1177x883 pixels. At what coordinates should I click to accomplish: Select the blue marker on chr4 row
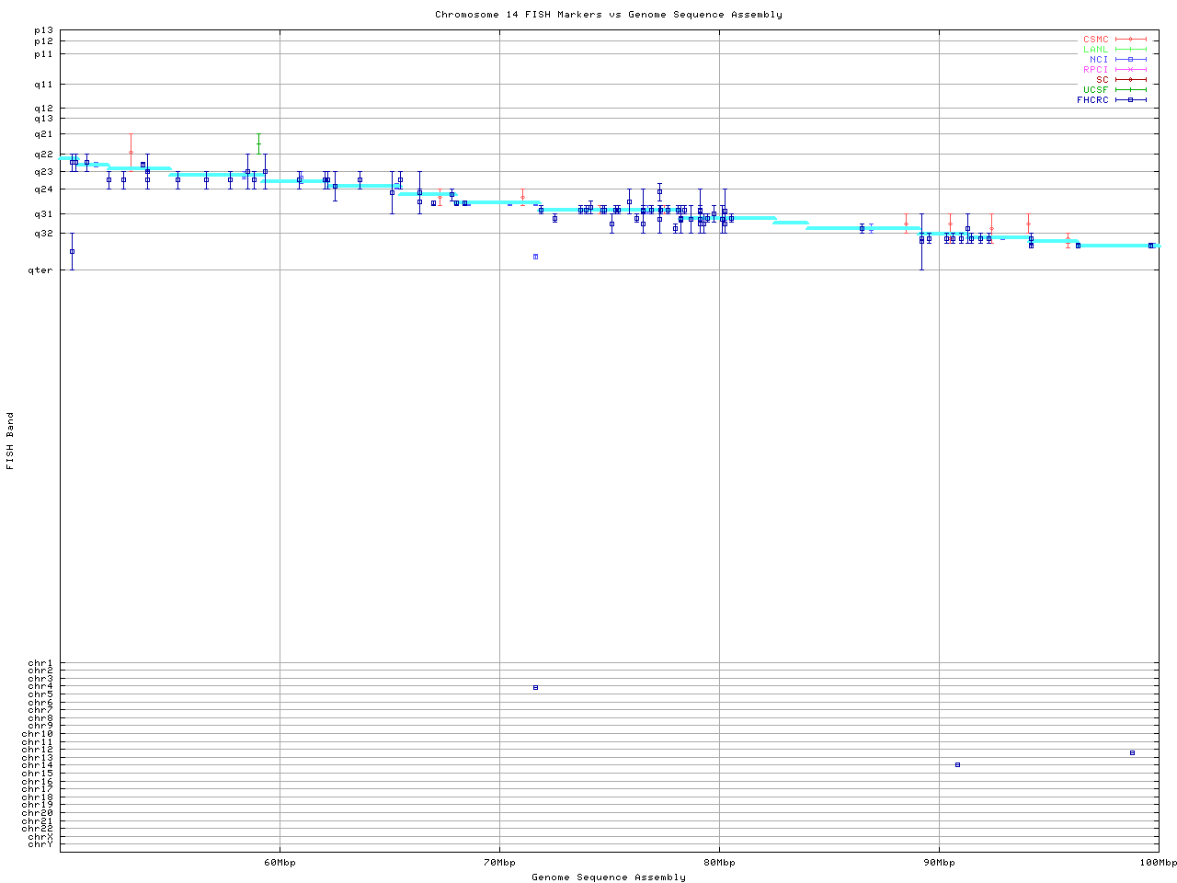pos(535,688)
